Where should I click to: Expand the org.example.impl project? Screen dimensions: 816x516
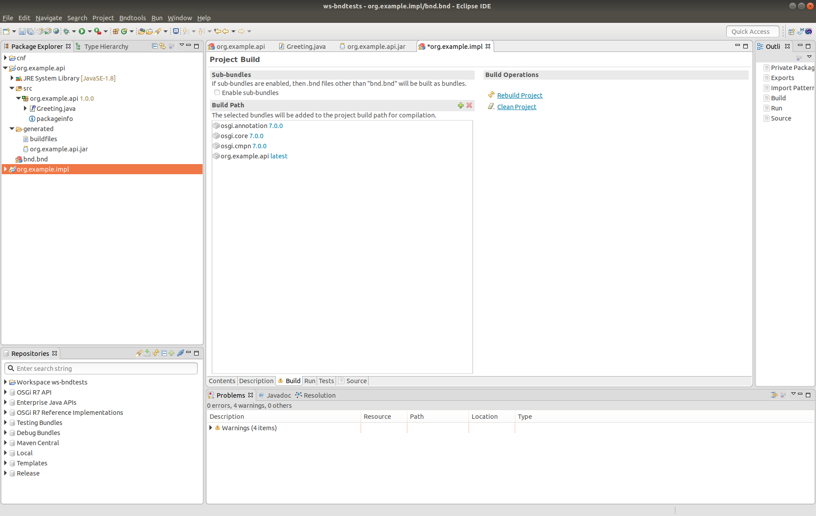[5, 169]
